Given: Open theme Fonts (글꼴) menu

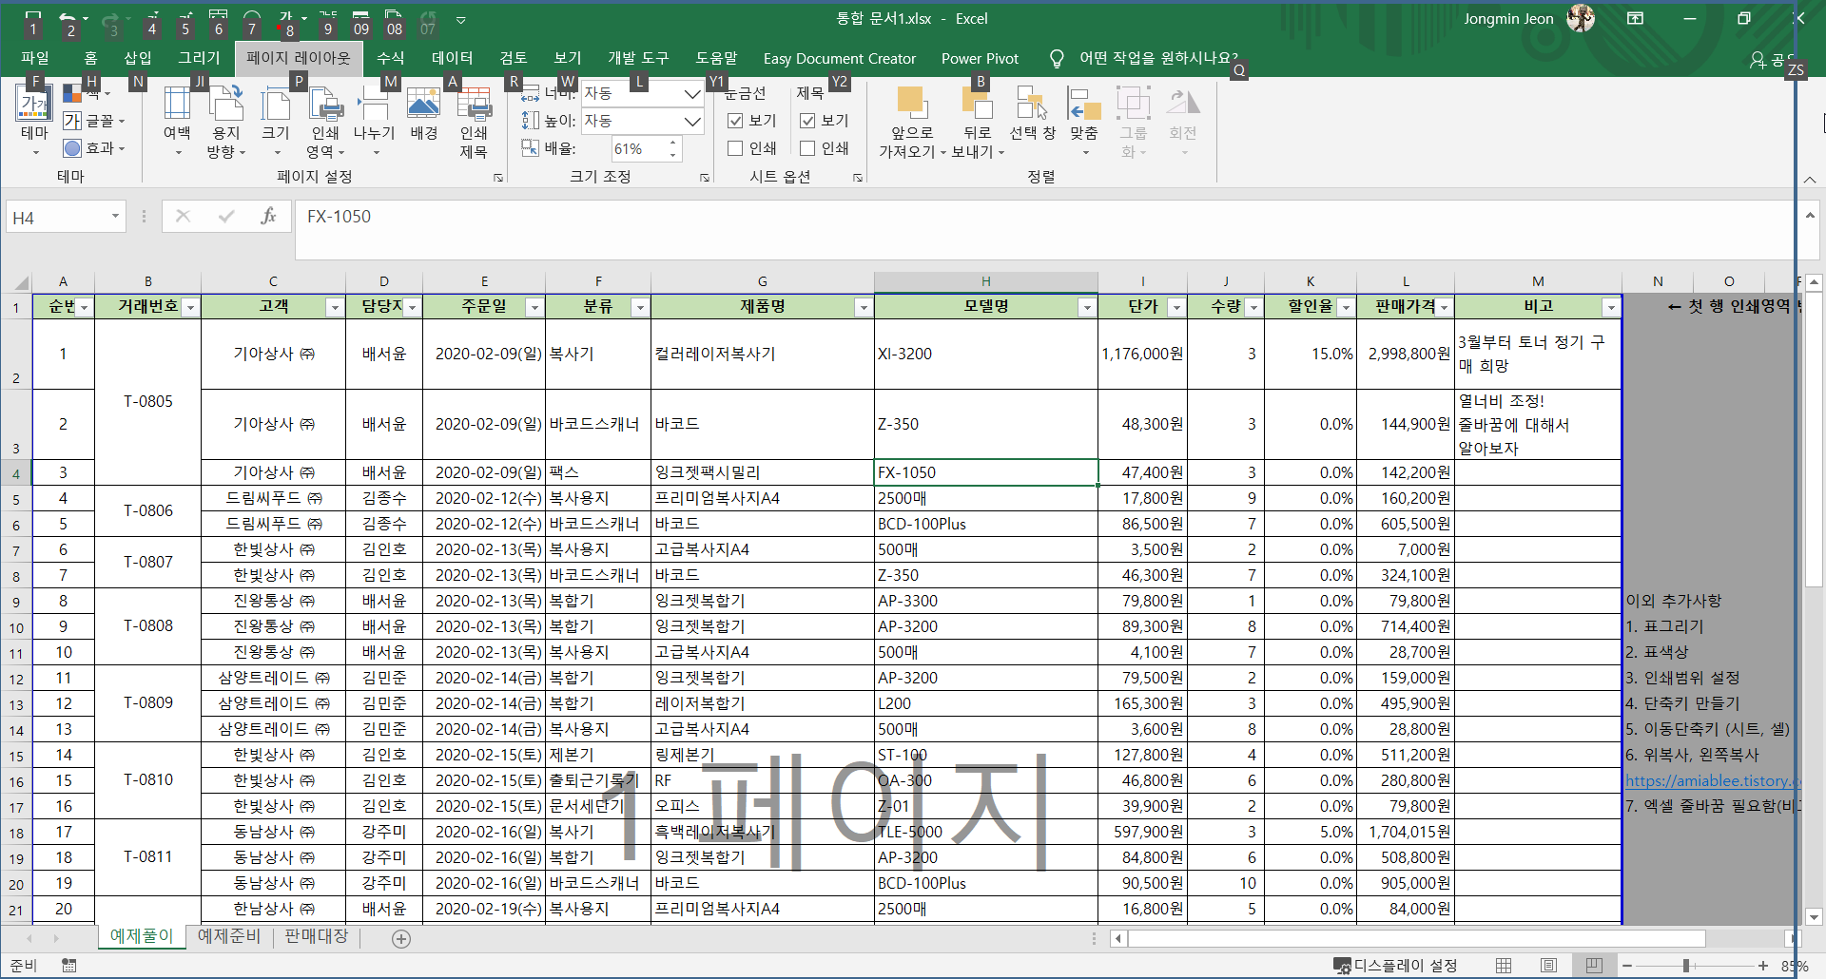Looking at the screenshot, I should point(94,121).
